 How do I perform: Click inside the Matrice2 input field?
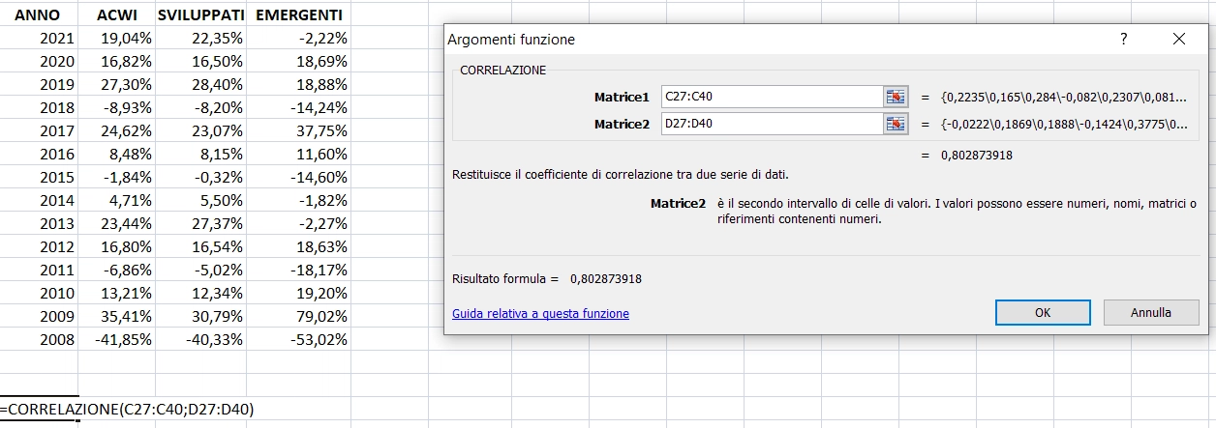tap(771, 124)
